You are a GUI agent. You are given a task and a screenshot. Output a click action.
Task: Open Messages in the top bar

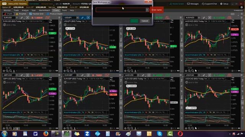[x=193, y=4]
